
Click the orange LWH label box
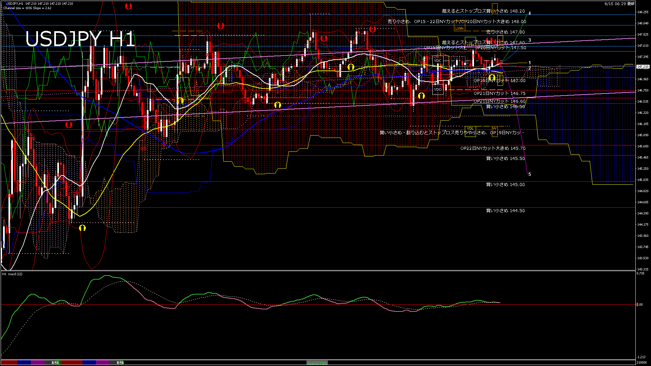coord(459,28)
